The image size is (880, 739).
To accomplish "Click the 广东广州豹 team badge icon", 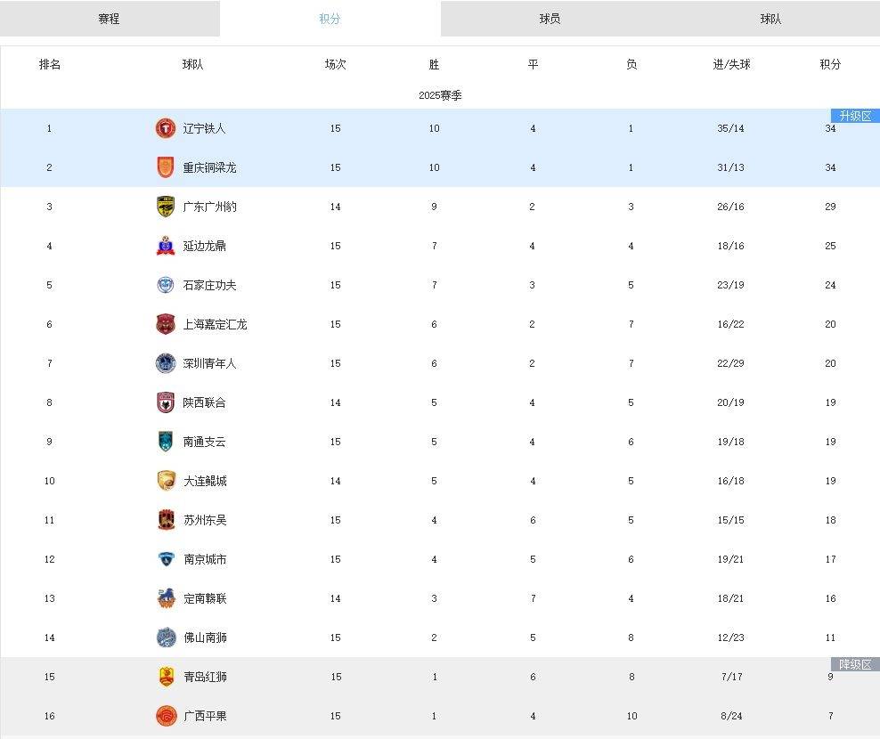I will [x=166, y=207].
